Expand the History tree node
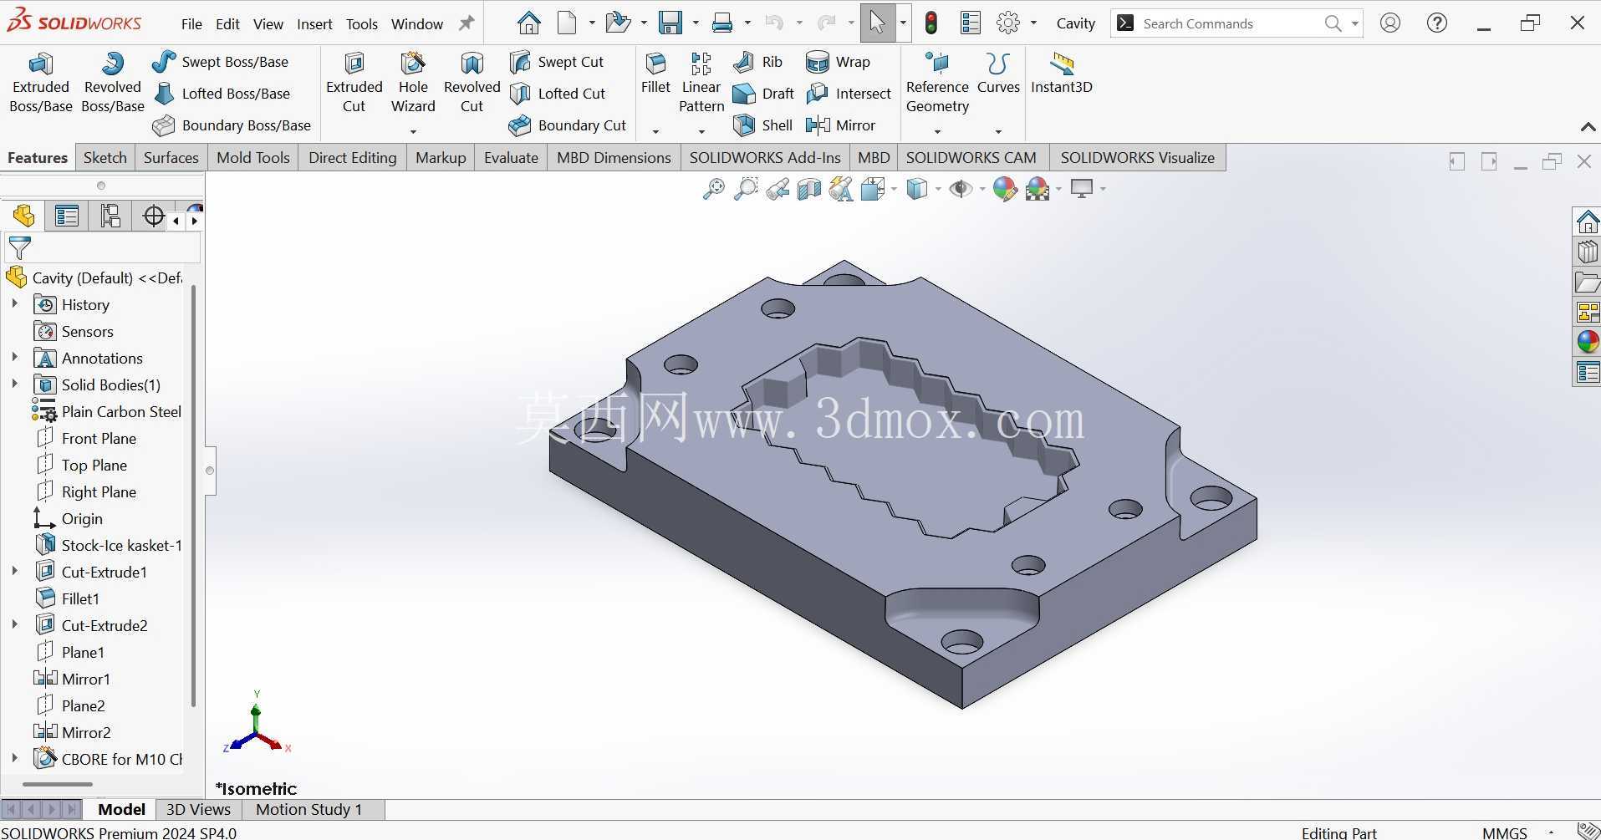The height and width of the screenshot is (840, 1601). (14, 304)
